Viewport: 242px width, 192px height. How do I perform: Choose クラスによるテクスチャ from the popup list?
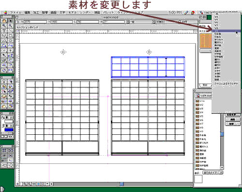(226, 84)
